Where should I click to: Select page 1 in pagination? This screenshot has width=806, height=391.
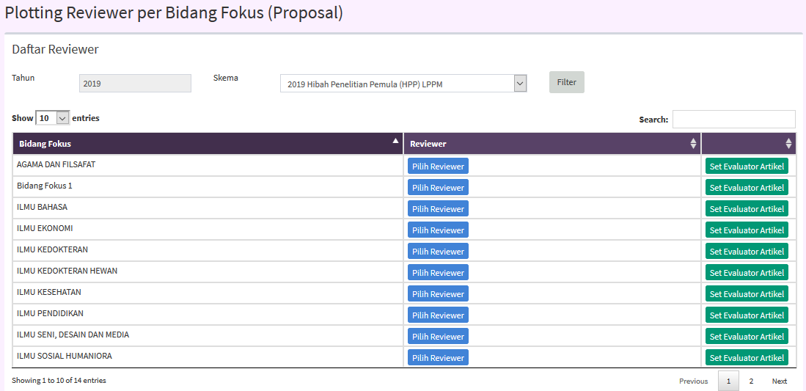click(x=728, y=381)
